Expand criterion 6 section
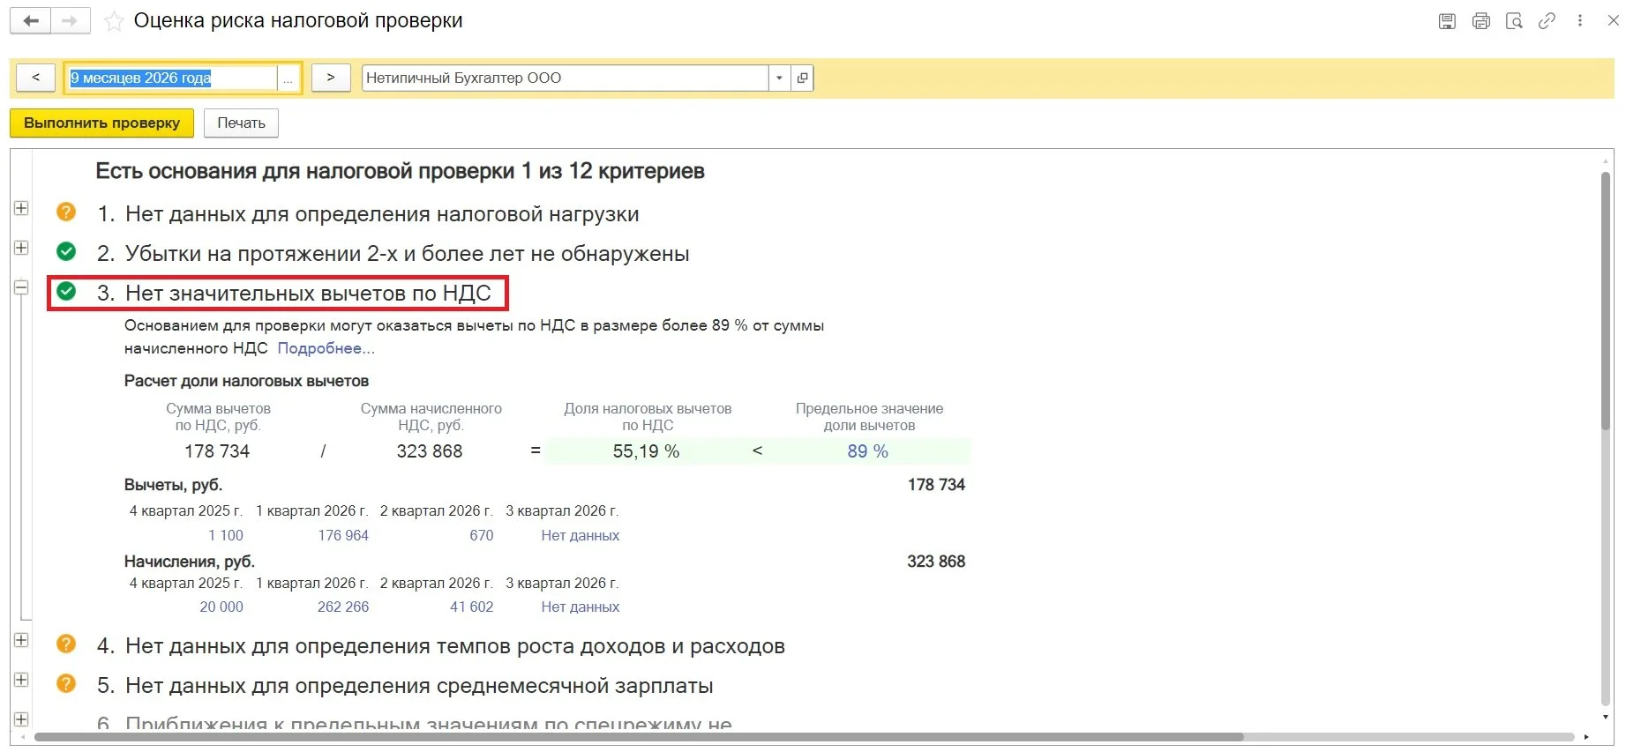The image size is (1626, 752). point(21,719)
